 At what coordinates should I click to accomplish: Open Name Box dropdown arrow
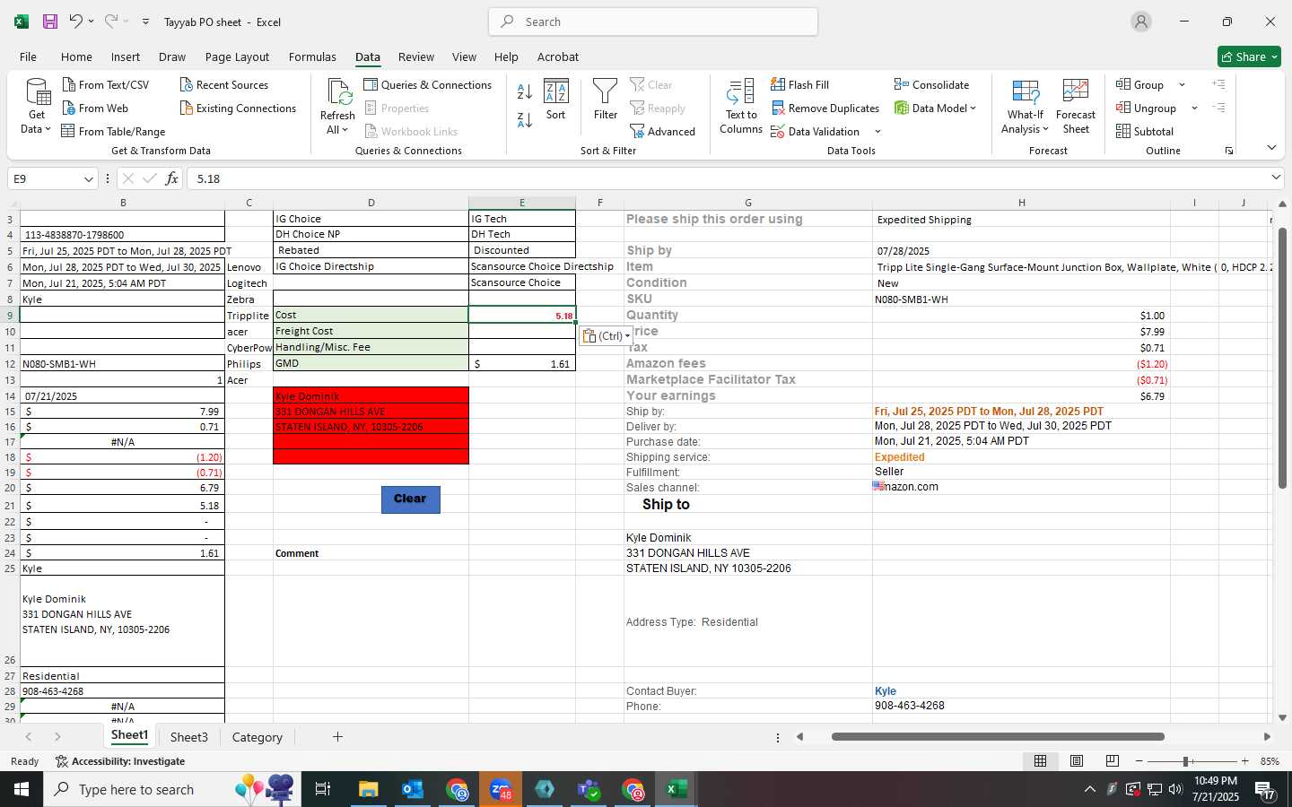[x=88, y=179]
